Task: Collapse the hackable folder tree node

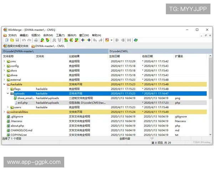Action: tap(4, 84)
